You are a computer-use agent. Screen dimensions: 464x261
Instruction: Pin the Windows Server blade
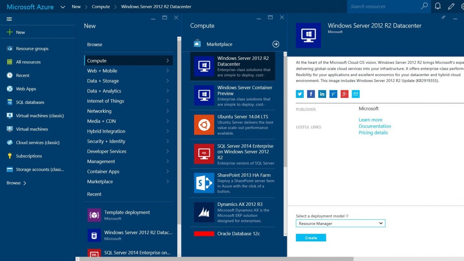click(443, 17)
